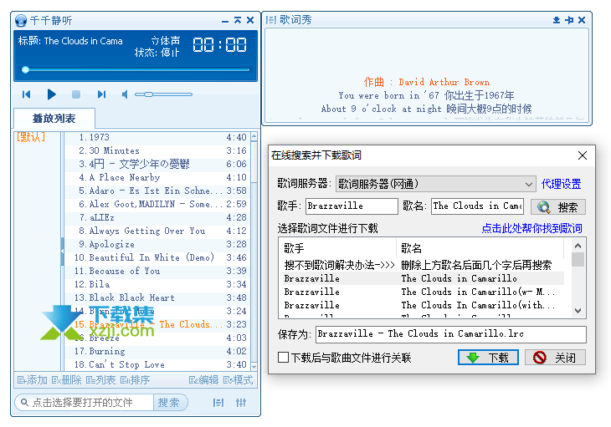The width and height of the screenshot is (611, 427).
Task: Skip to the previous track
Action: tap(27, 94)
